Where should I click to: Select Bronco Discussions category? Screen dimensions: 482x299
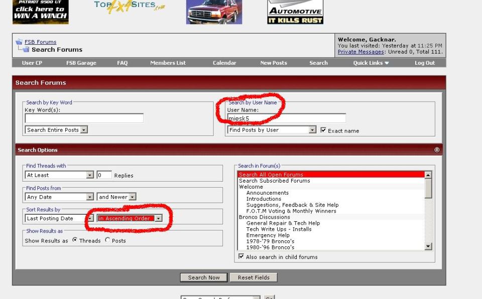point(331,217)
